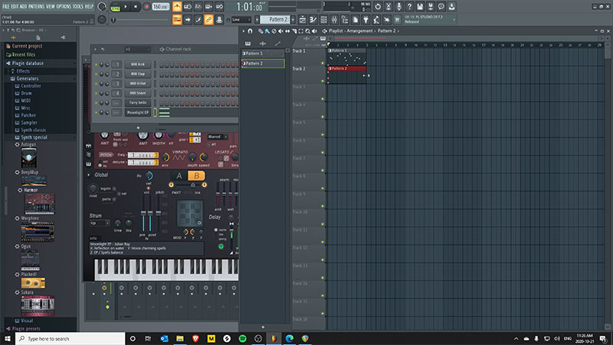The height and width of the screenshot is (345, 613).
Task: Click the Harmor plugin thumbnail
Action: [x=40, y=204]
